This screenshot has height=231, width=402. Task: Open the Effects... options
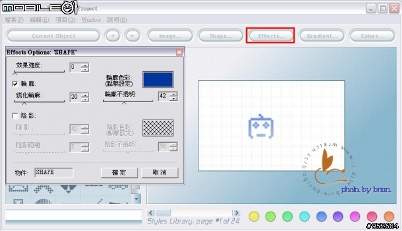[x=271, y=36]
